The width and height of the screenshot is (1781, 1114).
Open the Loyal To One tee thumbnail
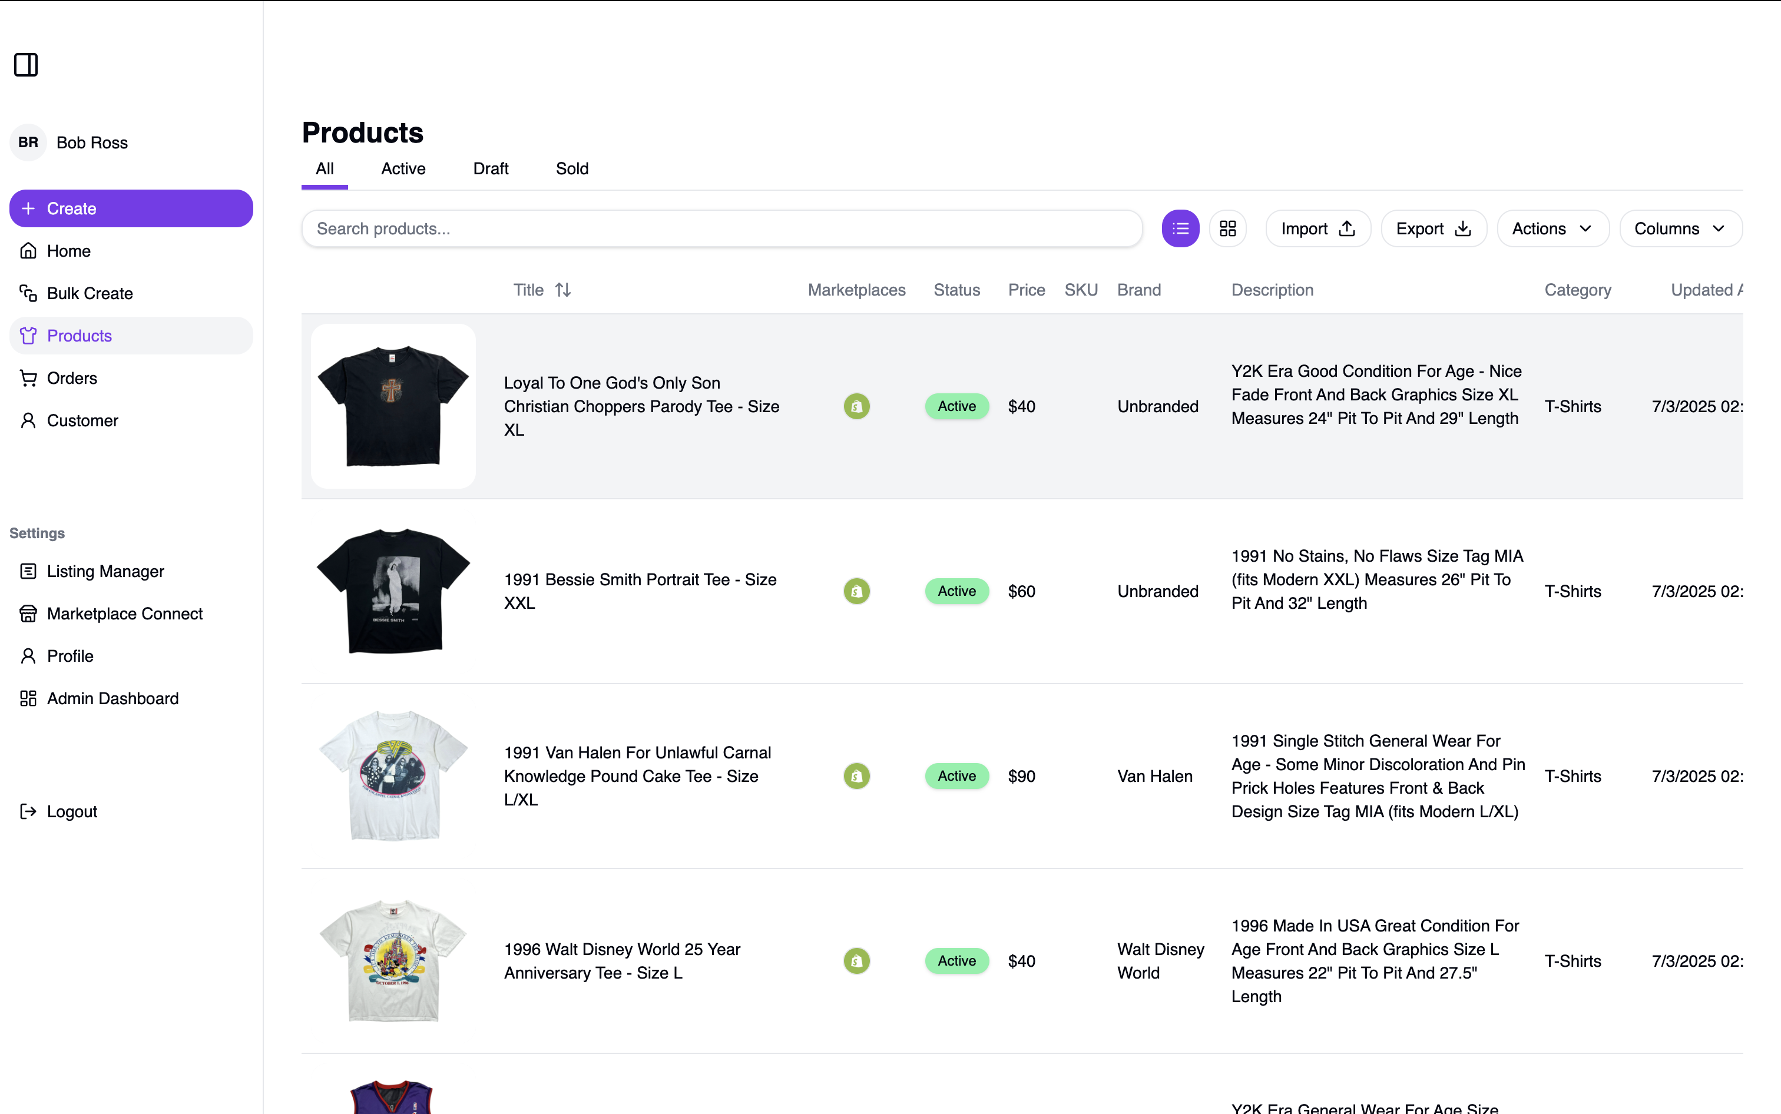pos(393,406)
